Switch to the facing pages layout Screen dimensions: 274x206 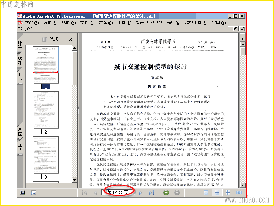239,193
